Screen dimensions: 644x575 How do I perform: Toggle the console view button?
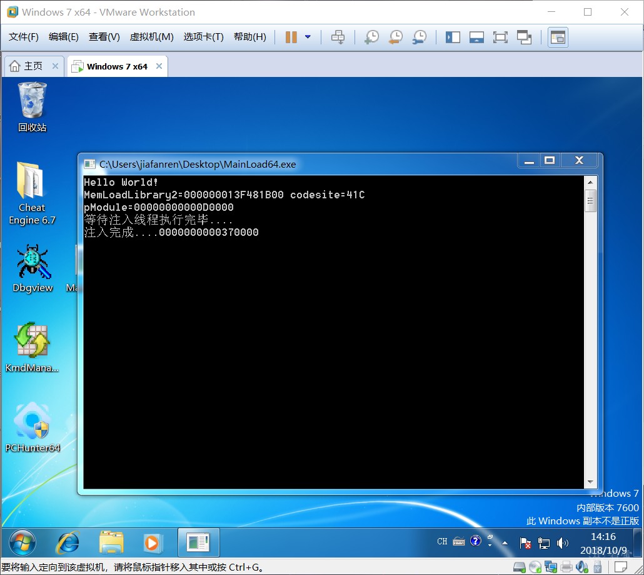(x=558, y=38)
